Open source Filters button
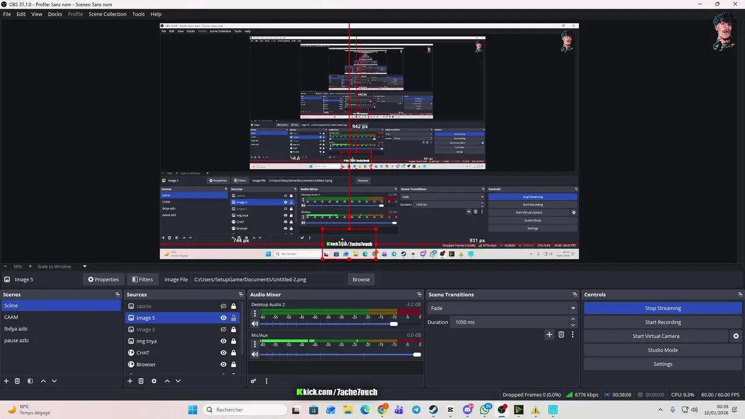Image resolution: width=745 pixels, height=419 pixels. coord(142,279)
